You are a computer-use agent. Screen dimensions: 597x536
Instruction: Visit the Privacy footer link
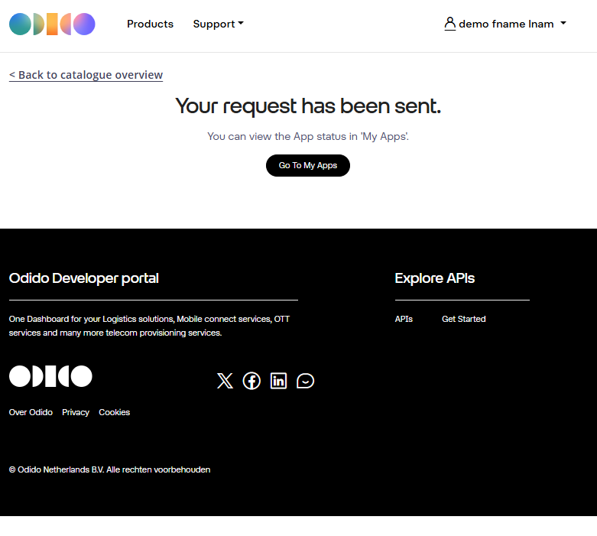tap(76, 412)
